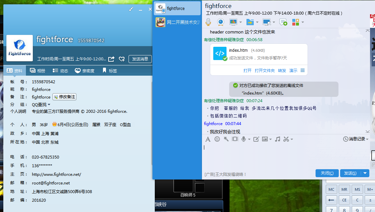The height and width of the screenshot is (212, 375).
Task: Open 消息记录 message history
Action: (x=355, y=139)
